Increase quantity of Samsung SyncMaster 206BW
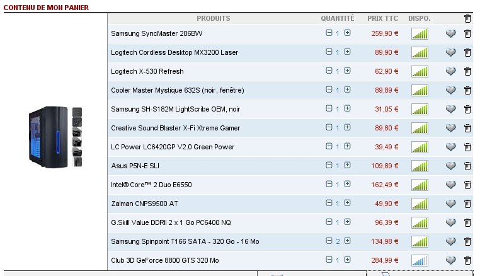The height and width of the screenshot is (276, 480). click(x=347, y=33)
